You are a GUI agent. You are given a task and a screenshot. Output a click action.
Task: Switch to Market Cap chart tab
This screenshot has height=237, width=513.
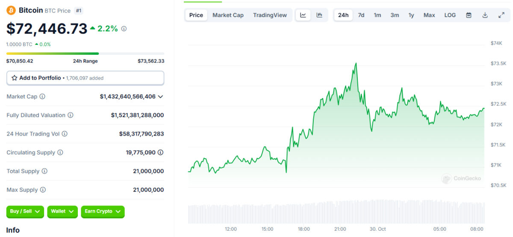coord(228,15)
